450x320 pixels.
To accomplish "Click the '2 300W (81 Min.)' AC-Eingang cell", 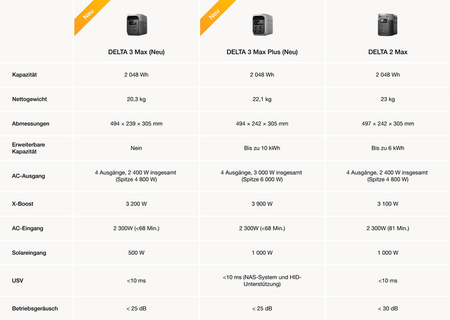I will [388, 228].
